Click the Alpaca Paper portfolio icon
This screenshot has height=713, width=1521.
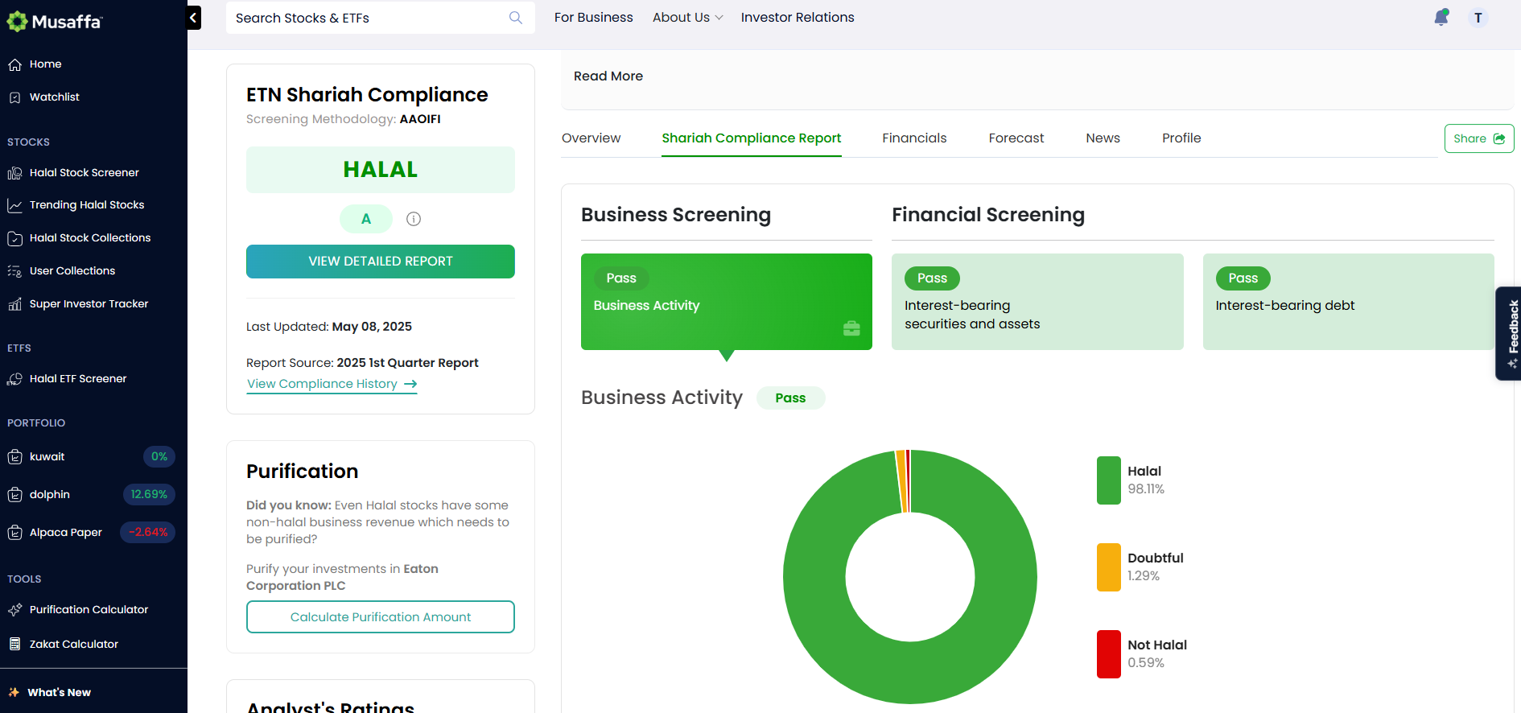(14, 533)
